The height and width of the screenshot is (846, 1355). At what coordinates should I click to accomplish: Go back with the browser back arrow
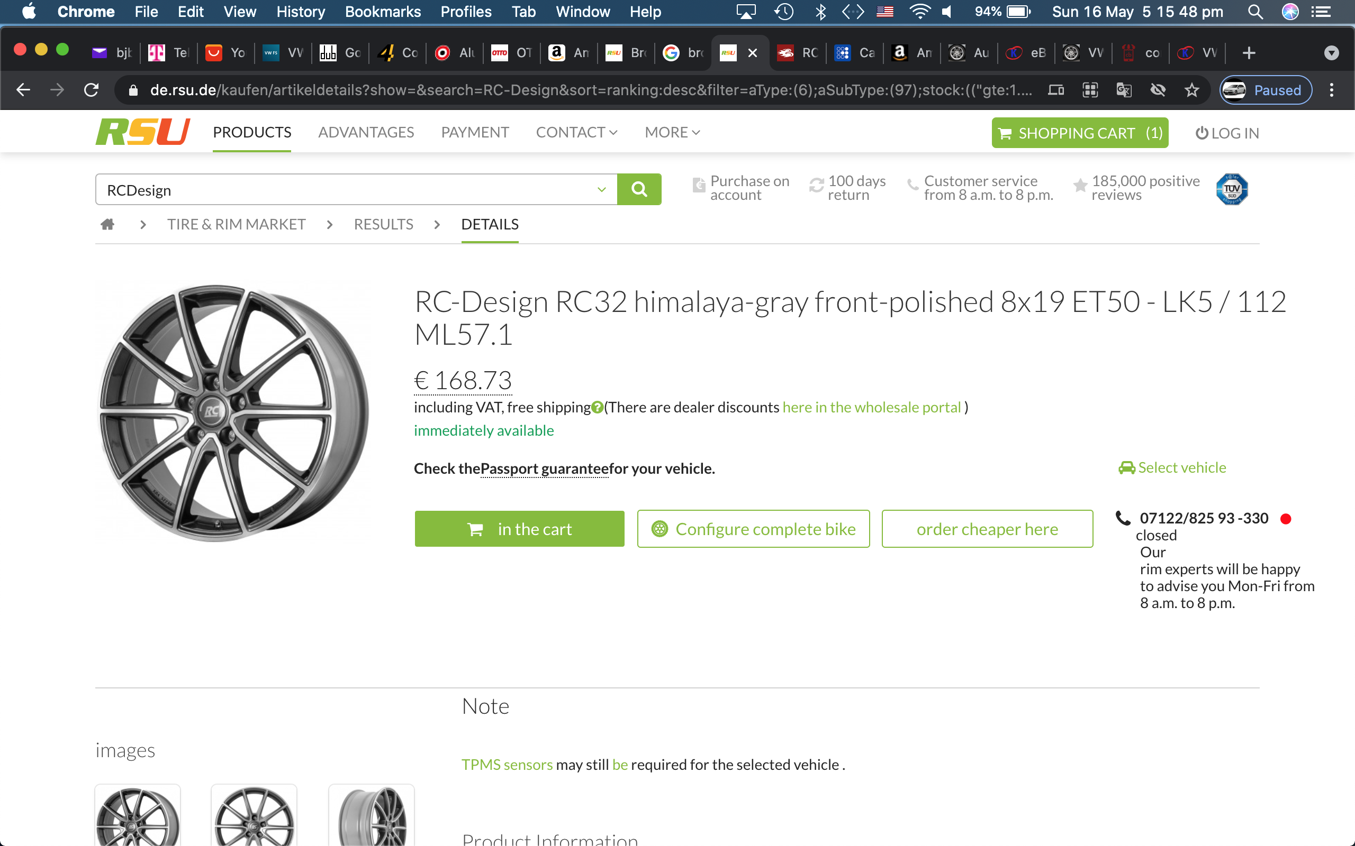point(23,89)
